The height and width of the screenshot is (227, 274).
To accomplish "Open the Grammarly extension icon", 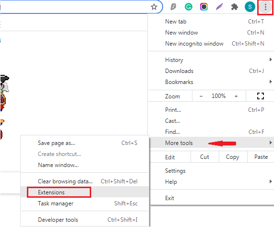I will tap(189, 7).
